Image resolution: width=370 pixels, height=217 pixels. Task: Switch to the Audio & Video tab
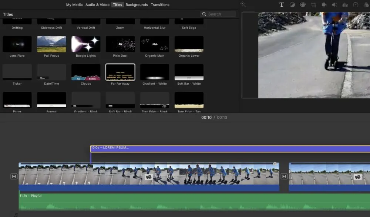97,5
